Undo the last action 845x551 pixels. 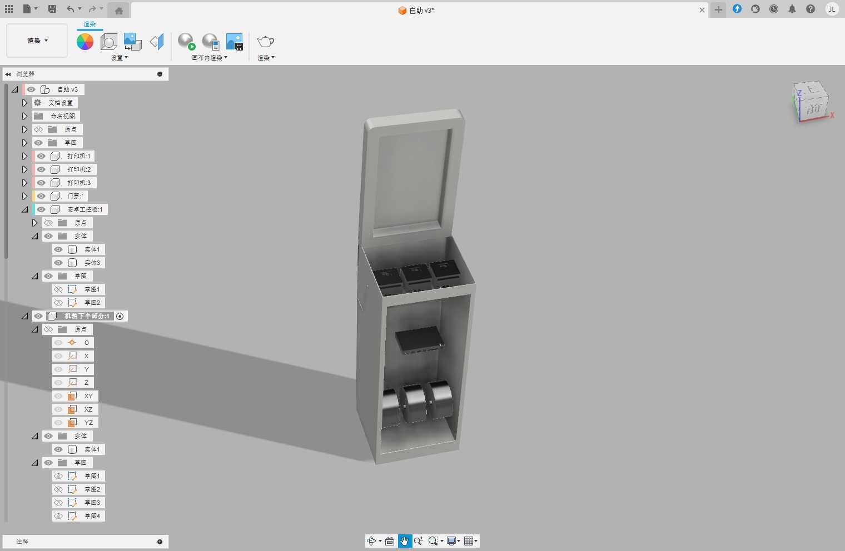click(70, 9)
